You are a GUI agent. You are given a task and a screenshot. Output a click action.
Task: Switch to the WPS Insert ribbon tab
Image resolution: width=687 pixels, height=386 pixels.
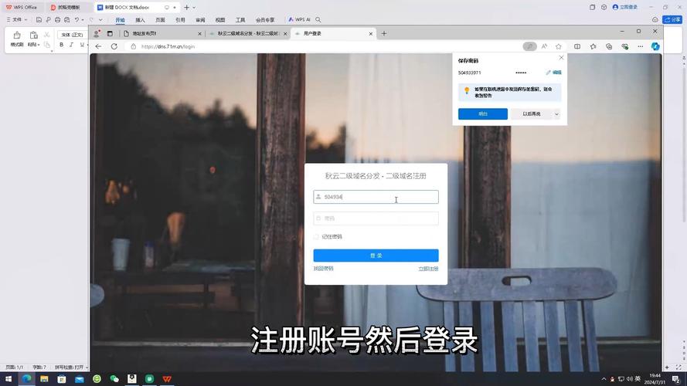click(140, 20)
